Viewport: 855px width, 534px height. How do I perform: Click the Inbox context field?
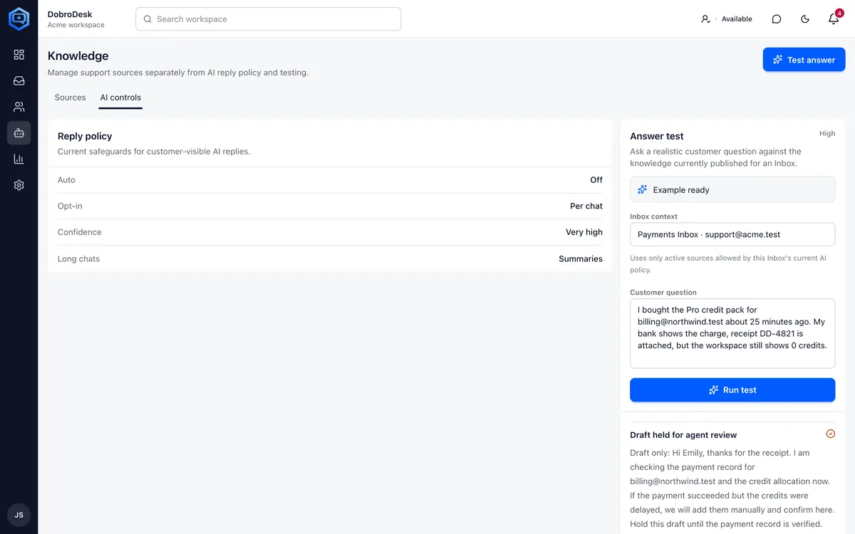[732, 234]
